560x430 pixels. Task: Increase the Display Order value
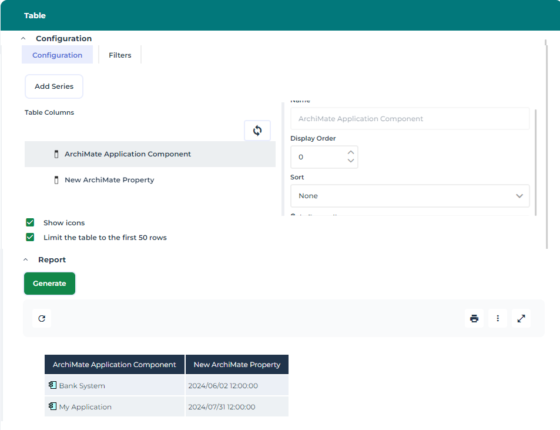pyautogui.click(x=351, y=153)
